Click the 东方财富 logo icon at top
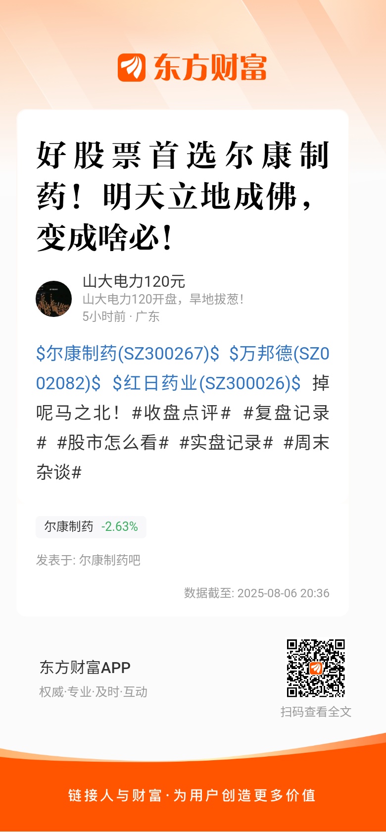This screenshot has height=832, width=386. [x=131, y=68]
